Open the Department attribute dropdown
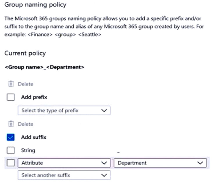The width and height of the screenshot is (215, 183). 160,163
